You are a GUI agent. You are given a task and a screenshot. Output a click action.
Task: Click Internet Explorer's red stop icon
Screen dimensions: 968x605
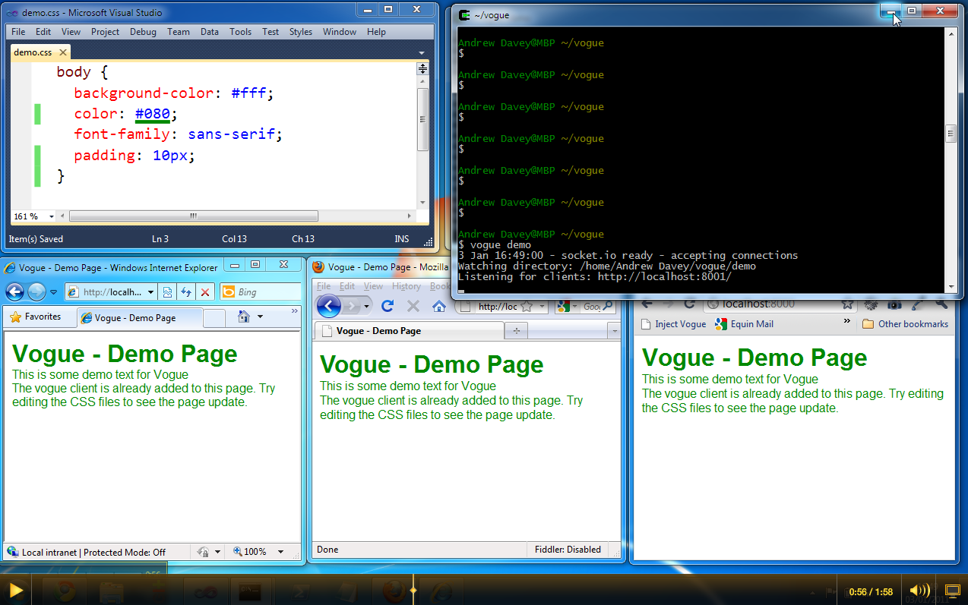pos(204,292)
